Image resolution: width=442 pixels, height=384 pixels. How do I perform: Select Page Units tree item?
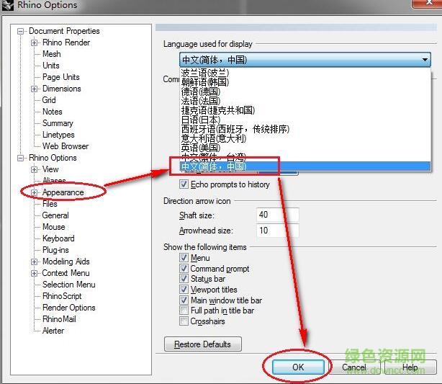click(x=61, y=77)
